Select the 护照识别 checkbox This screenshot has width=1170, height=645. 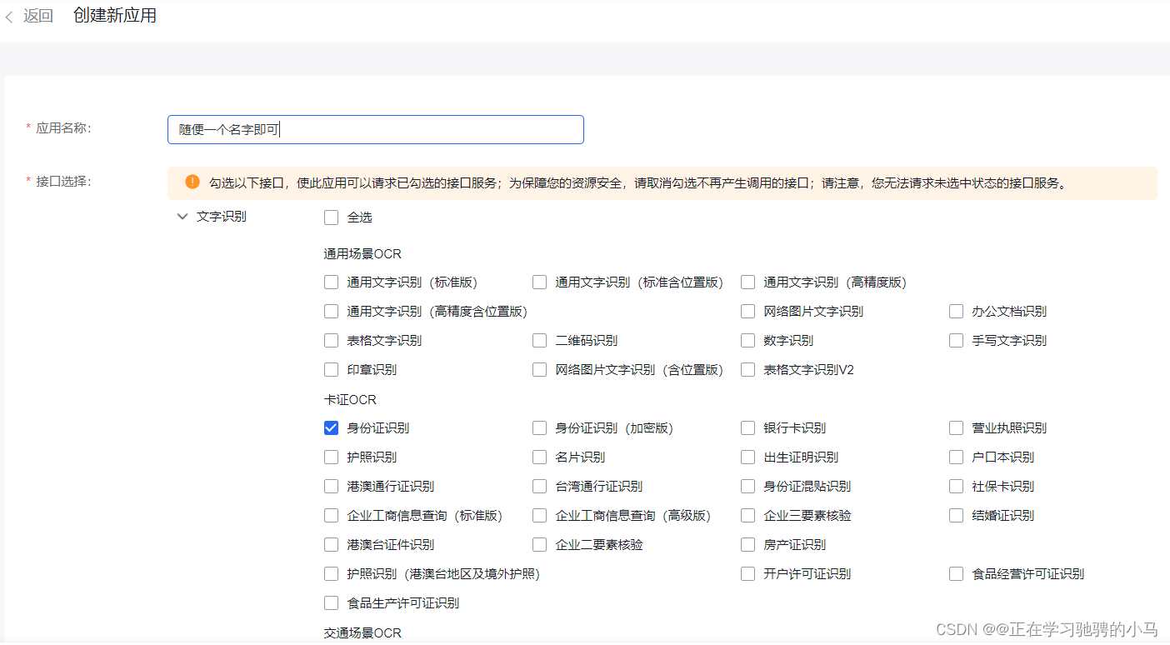(331, 457)
